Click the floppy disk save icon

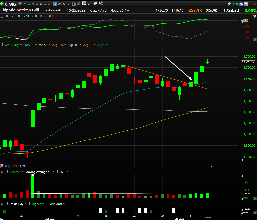tap(246, 4)
